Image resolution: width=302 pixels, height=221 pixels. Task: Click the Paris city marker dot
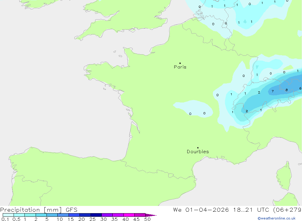180,63
